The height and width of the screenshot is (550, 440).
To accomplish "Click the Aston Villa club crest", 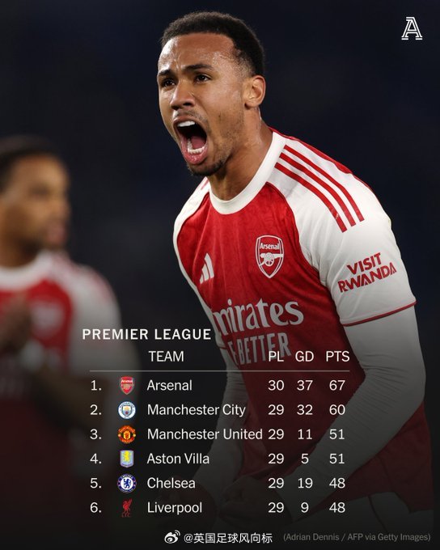I will coord(127,459).
